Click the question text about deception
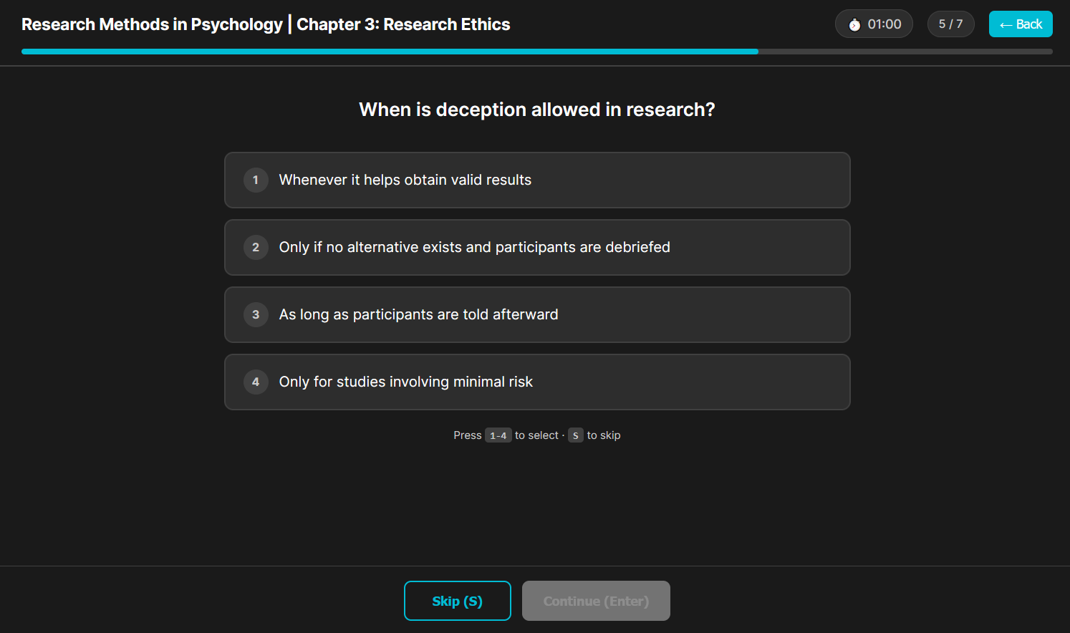 [x=537, y=110]
